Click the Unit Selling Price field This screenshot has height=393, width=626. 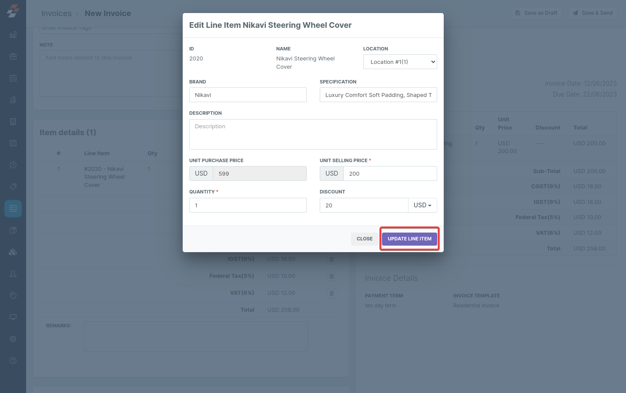[390, 173]
